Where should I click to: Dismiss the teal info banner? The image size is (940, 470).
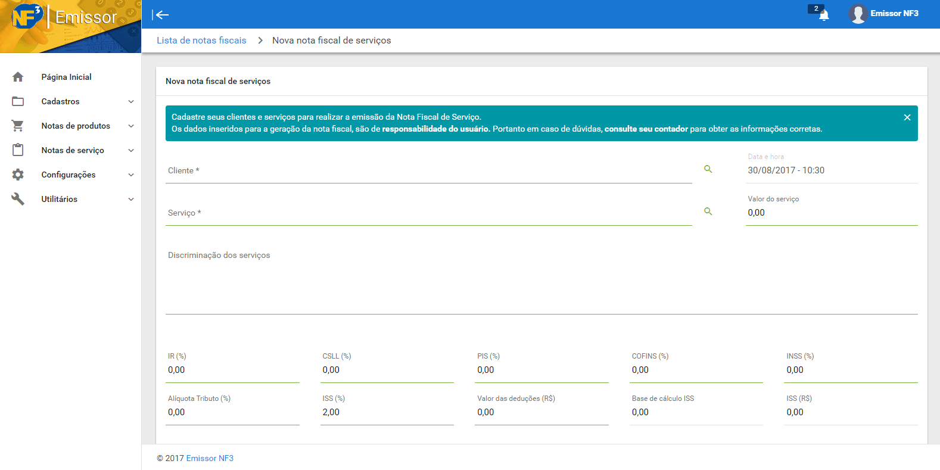click(907, 117)
